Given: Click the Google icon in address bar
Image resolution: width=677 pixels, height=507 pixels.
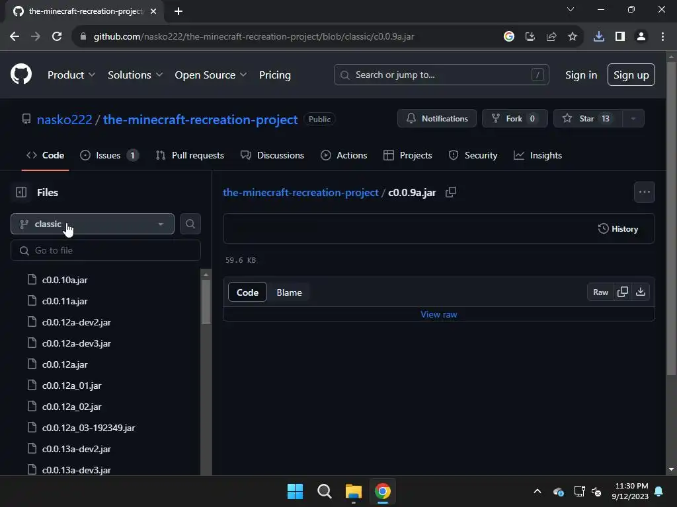Looking at the screenshot, I should click(509, 37).
